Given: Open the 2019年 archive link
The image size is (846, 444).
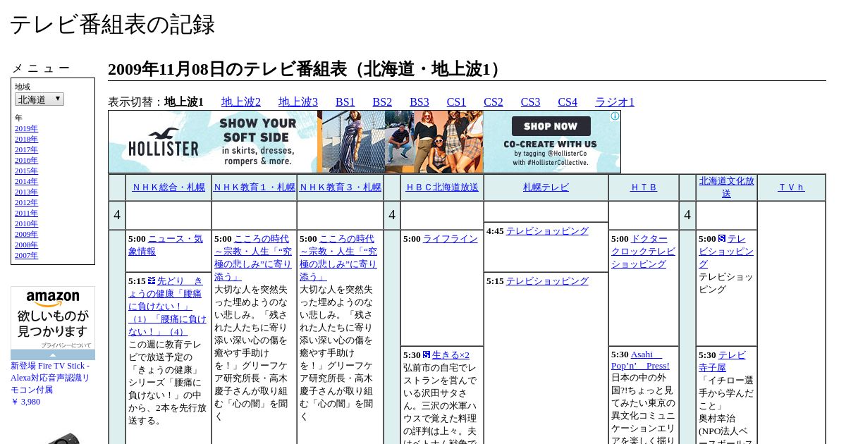Looking at the screenshot, I should click(x=26, y=128).
